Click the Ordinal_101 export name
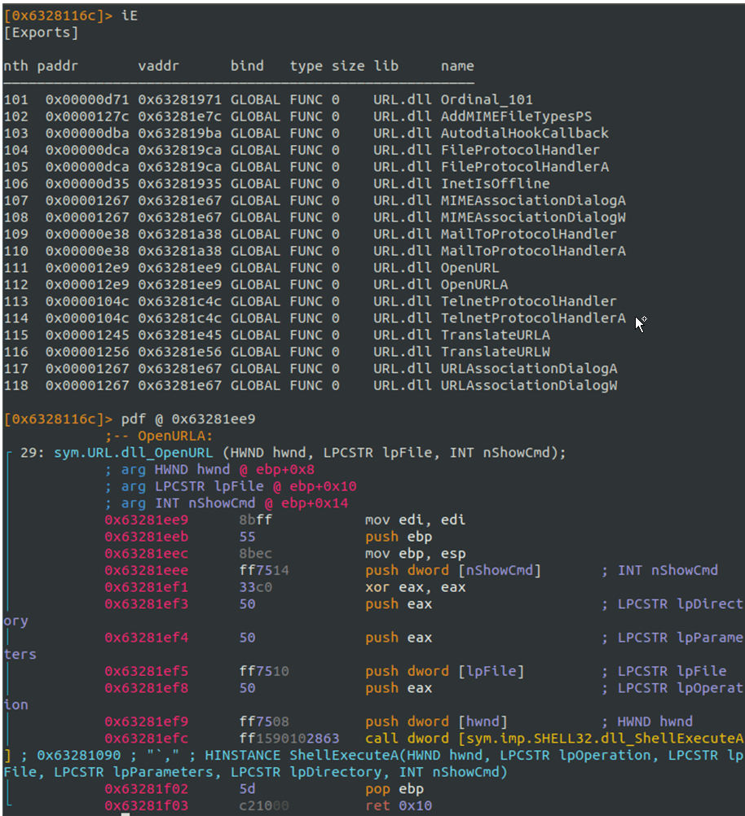 (487, 100)
